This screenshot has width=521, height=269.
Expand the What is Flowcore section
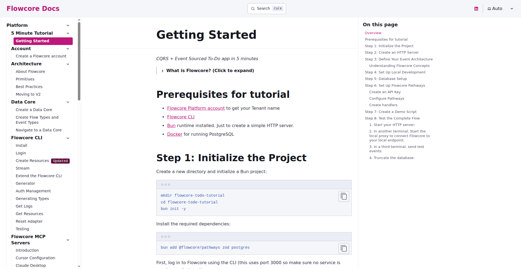210,71
